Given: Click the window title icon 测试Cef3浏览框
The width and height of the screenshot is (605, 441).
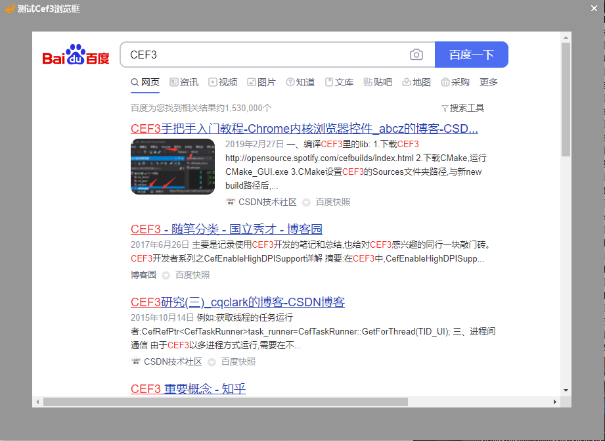Looking at the screenshot, I should point(9,9).
